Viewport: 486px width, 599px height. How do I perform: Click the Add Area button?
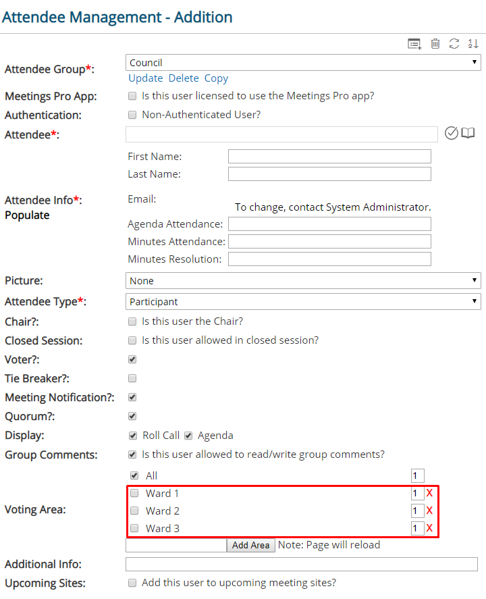click(251, 545)
